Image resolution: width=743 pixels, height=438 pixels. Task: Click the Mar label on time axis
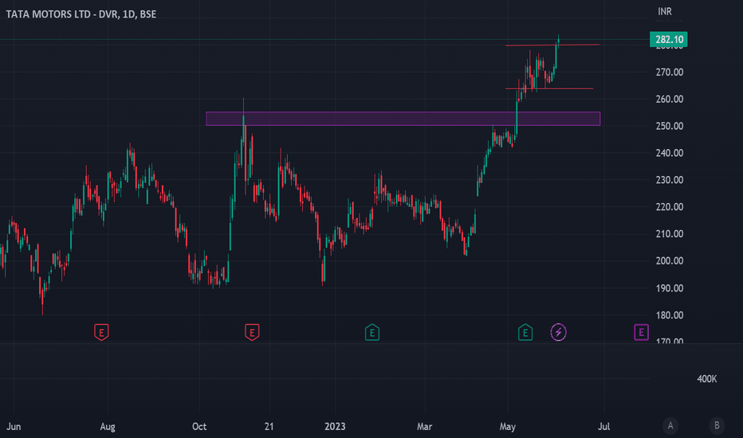425,426
